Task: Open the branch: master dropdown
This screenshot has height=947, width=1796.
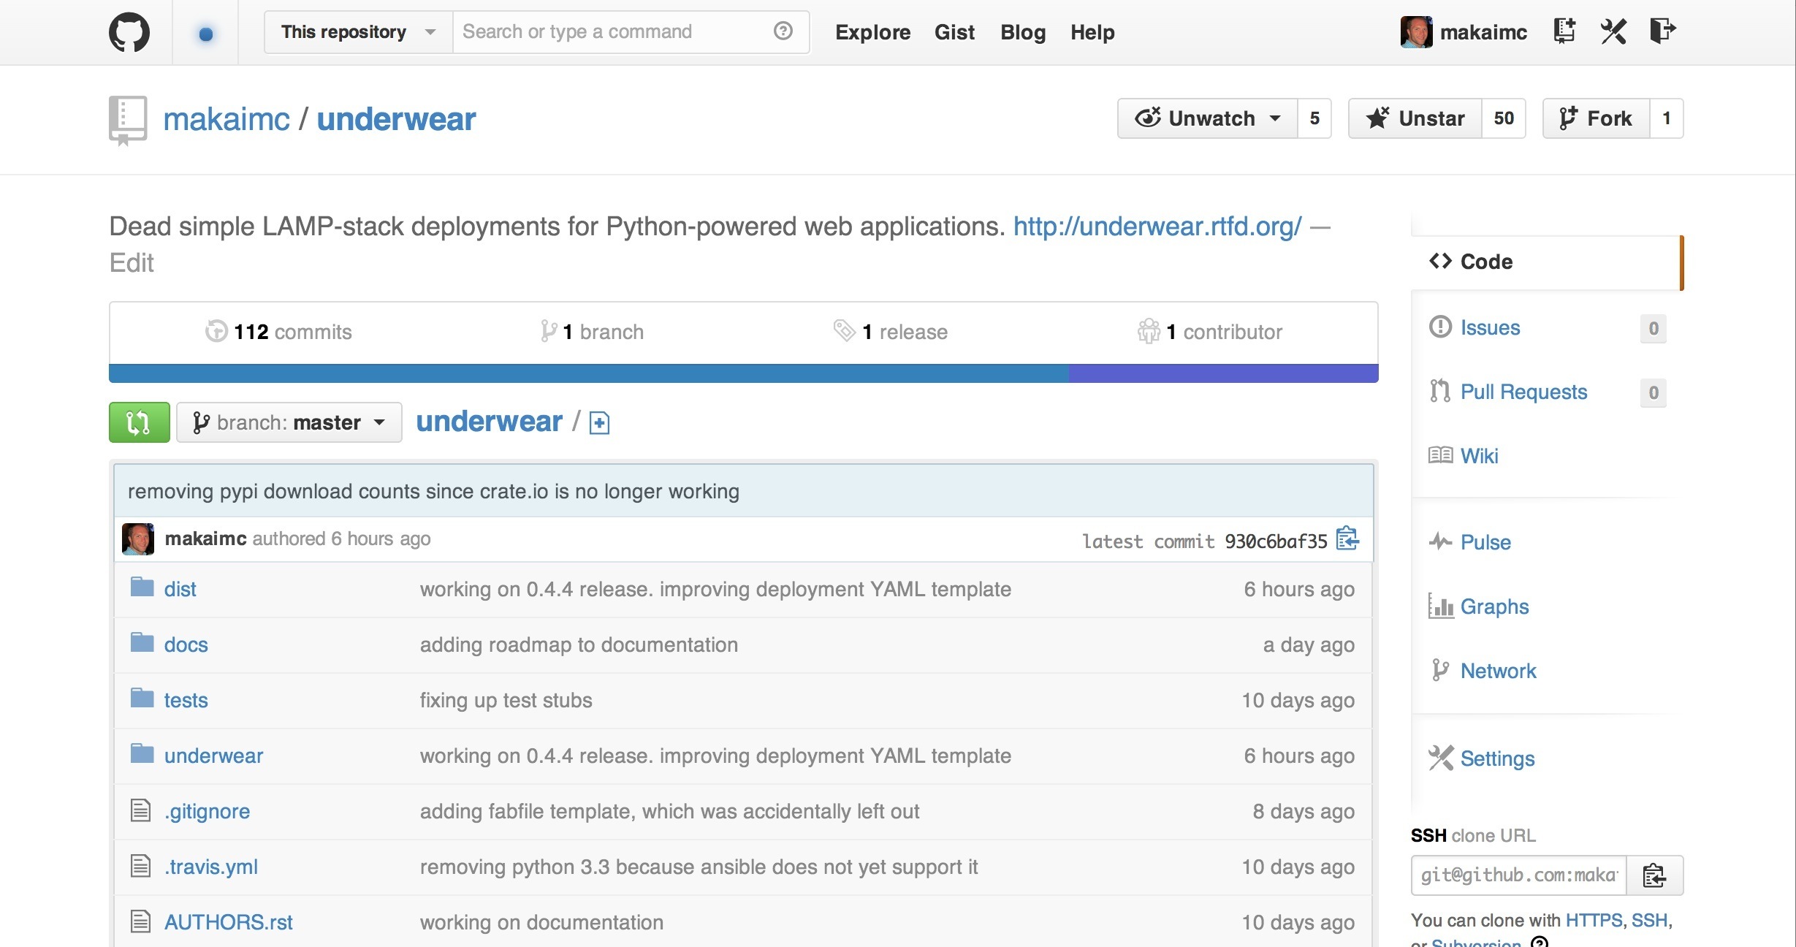Action: (x=289, y=422)
